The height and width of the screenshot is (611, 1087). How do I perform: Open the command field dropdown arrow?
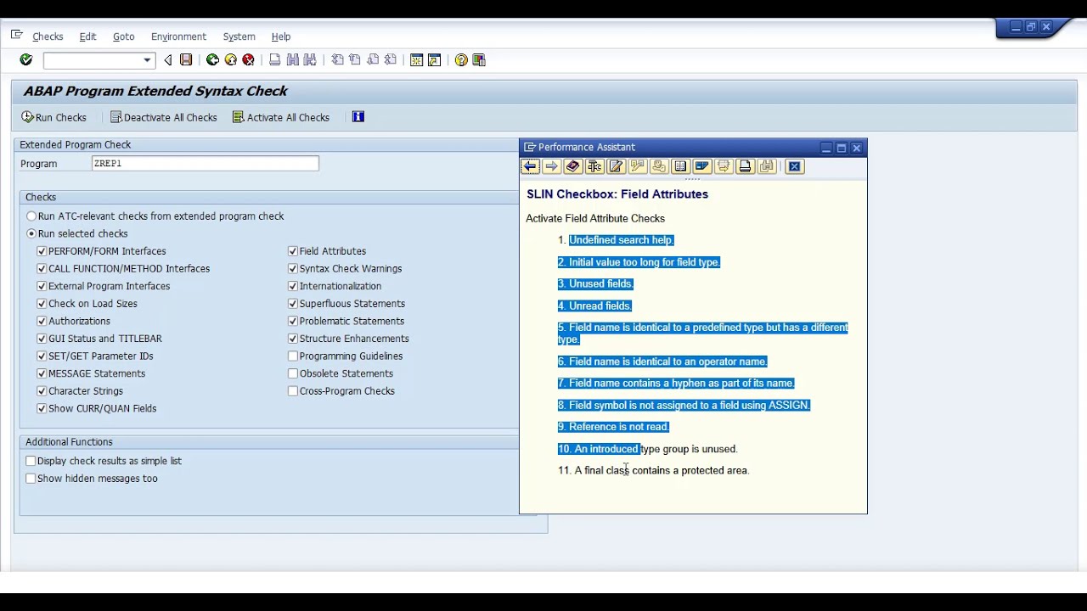147,60
